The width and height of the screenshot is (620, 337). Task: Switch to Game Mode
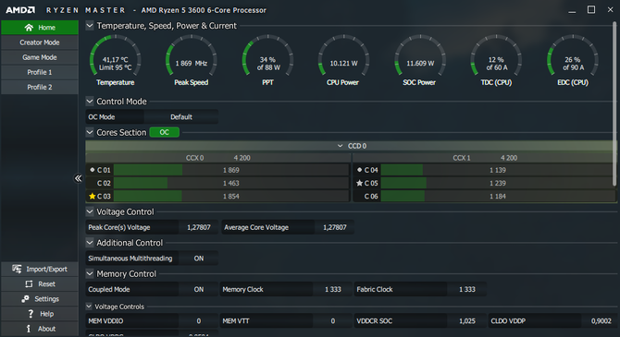coord(40,57)
